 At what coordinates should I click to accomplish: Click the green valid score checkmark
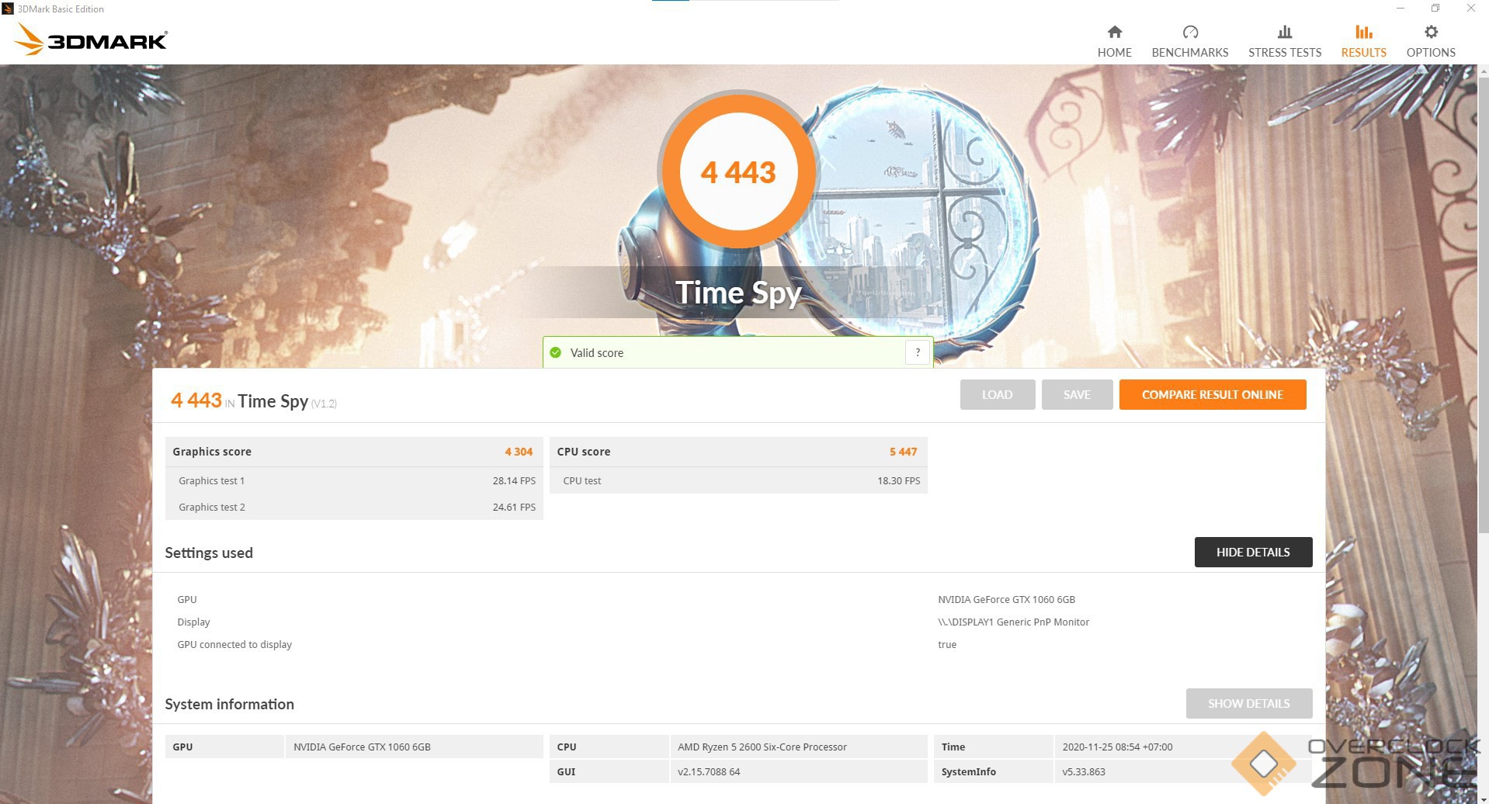click(555, 353)
